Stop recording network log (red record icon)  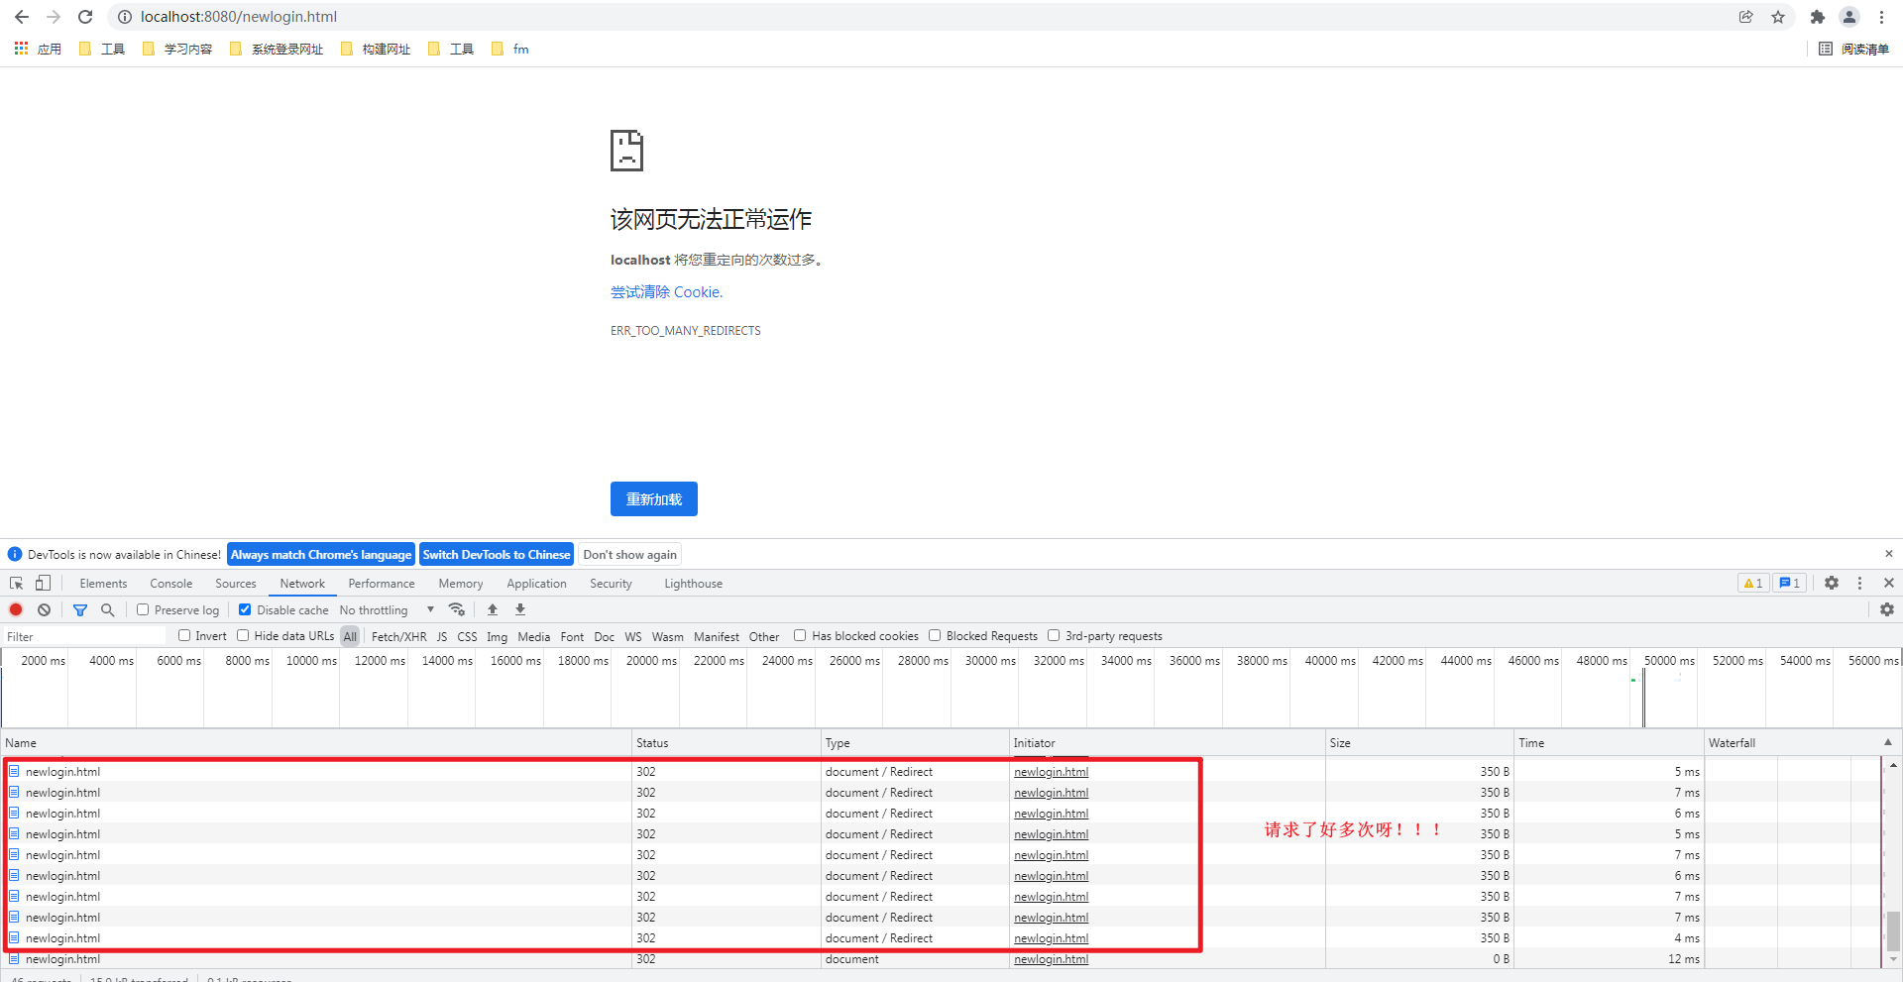point(16,609)
